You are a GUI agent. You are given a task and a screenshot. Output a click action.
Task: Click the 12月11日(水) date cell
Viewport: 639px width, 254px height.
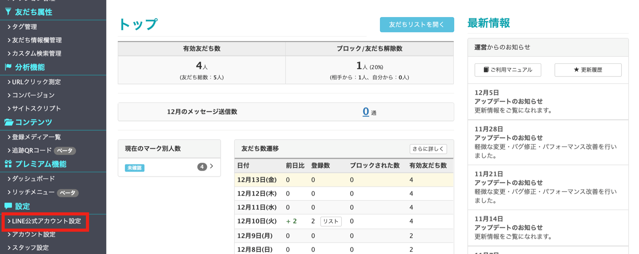coord(257,207)
